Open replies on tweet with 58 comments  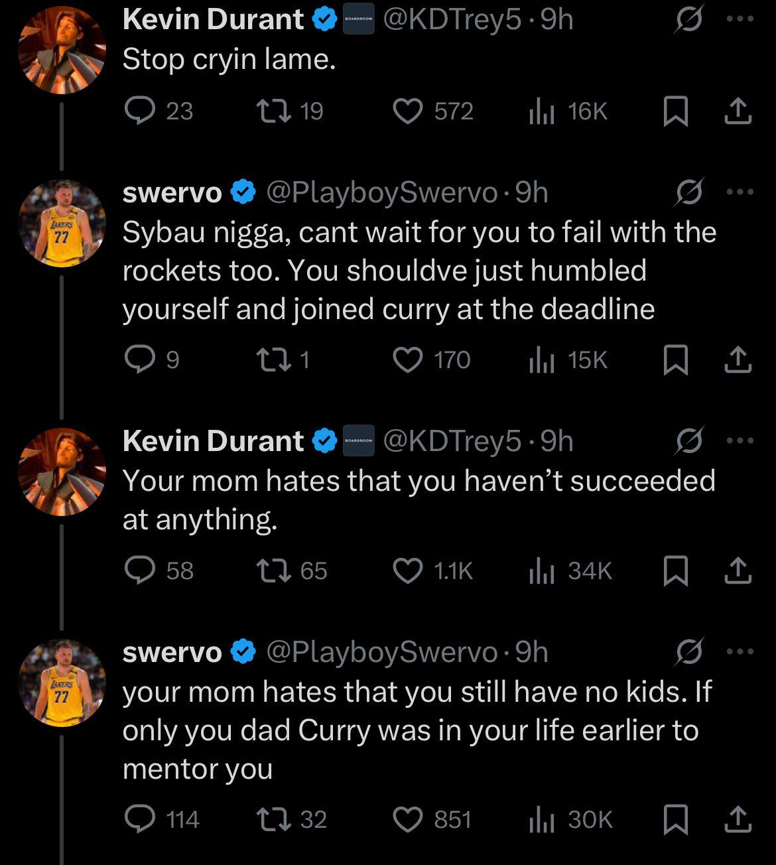click(159, 570)
